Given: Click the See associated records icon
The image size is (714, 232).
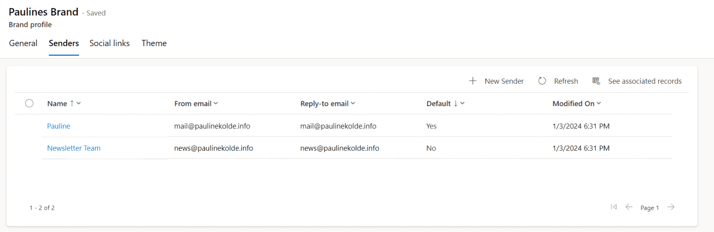Looking at the screenshot, I should [x=596, y=81].
